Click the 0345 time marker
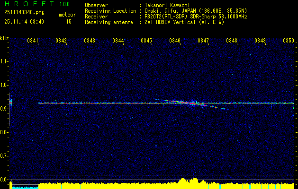This screenshot has height=189, width=298. [146, 41]
